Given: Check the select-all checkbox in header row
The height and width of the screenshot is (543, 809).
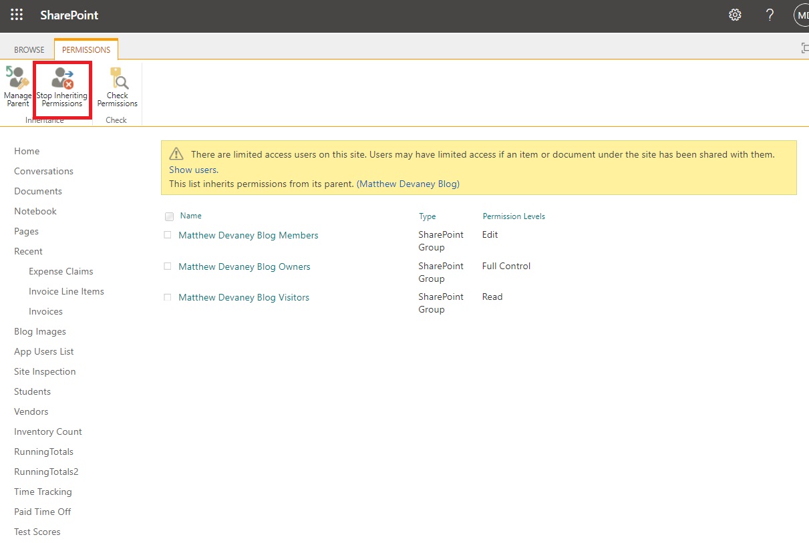Looking at the screenshot, I should click(x=169, y=217).
